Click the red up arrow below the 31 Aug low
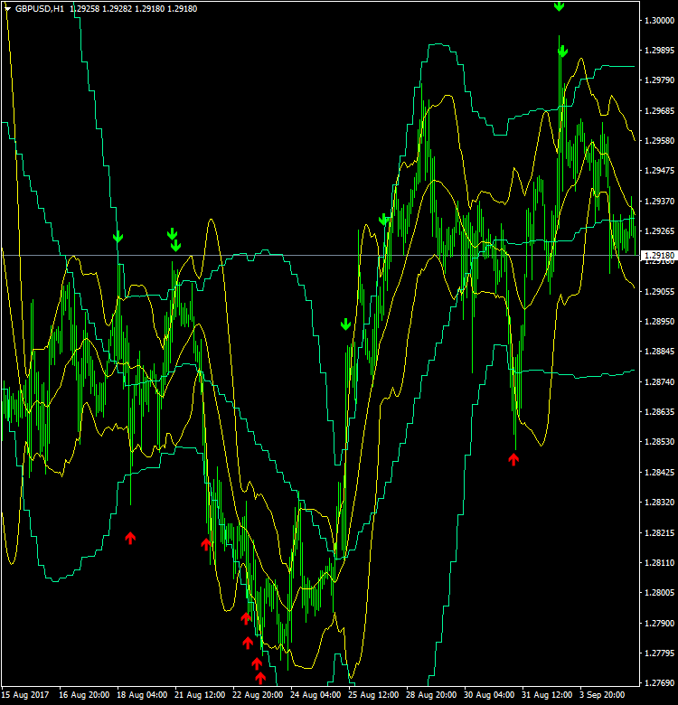Screen dimensions: 678x705 click(513, 459)
